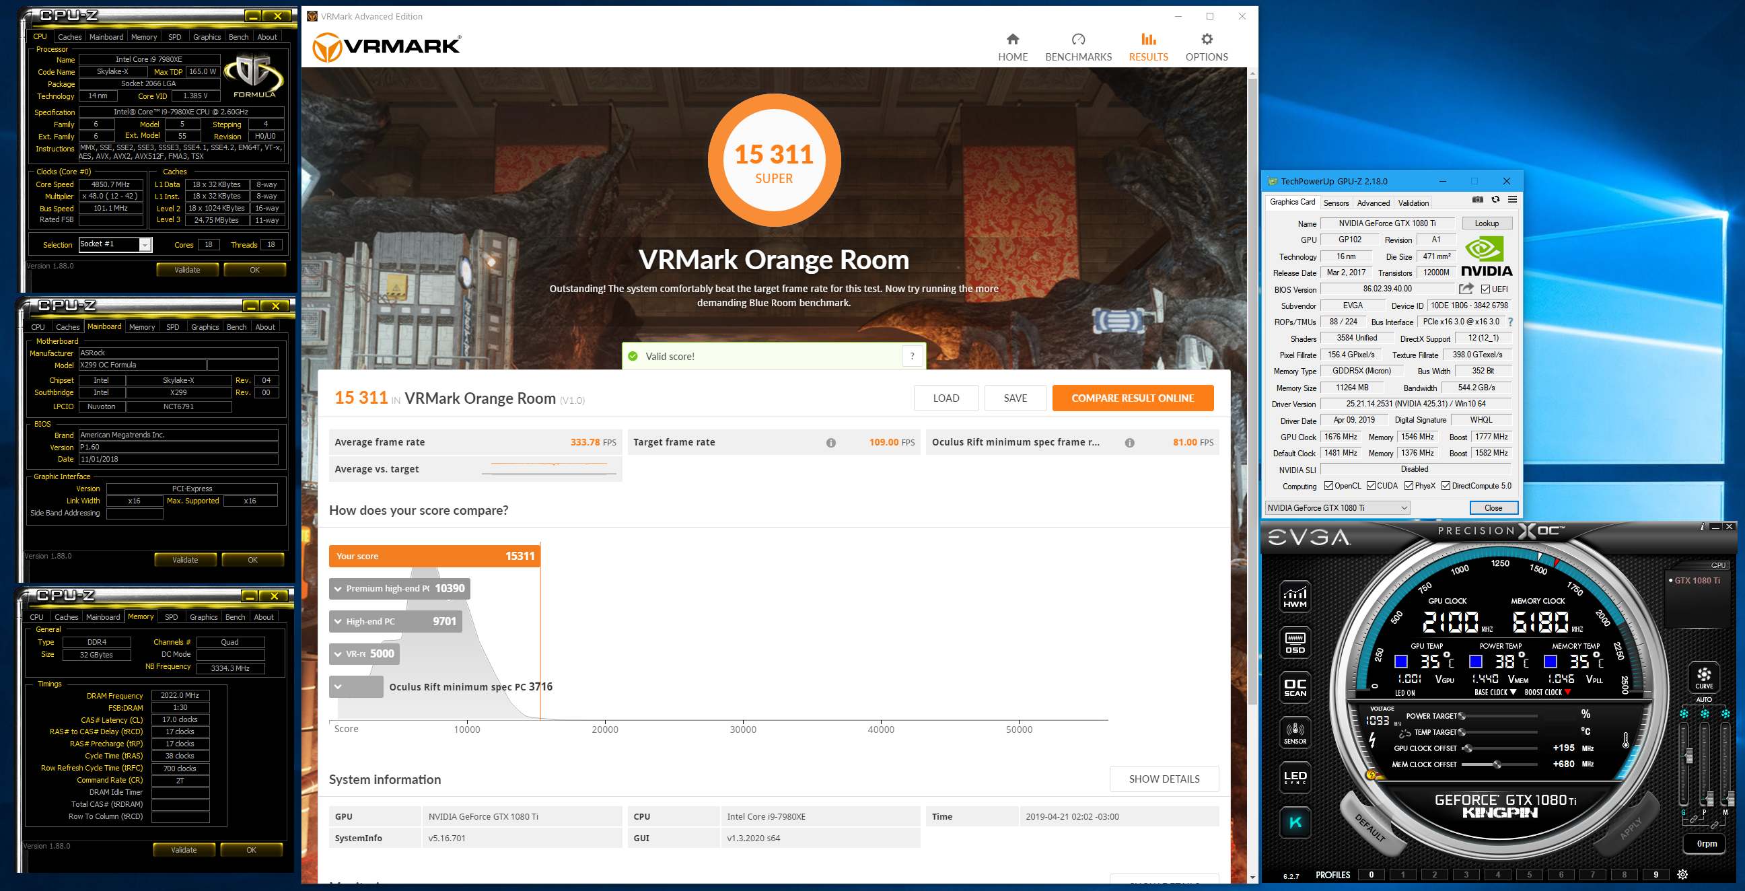This screenshot has width=1745, height=891.
Task: Click the valid score help question mark
Action: [913, 357]
